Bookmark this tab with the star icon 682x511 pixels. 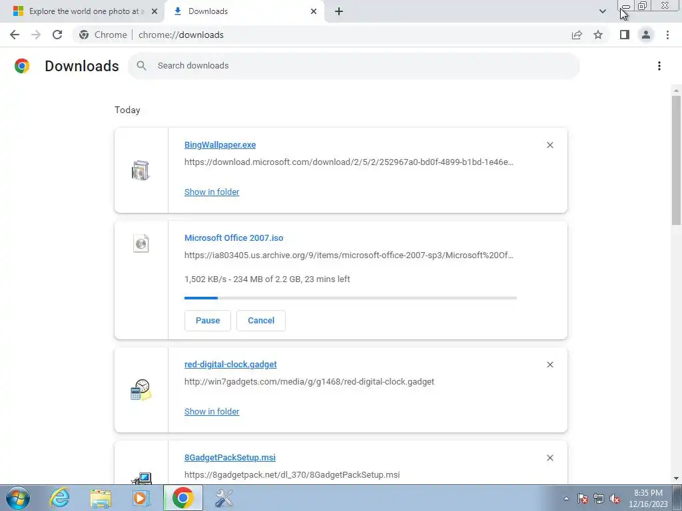pyautogui.click(x=598, y=35)
